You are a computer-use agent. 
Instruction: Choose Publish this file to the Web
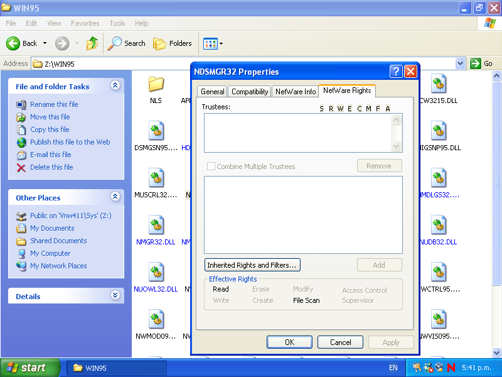pyautogui.click(x=70, y=142)
